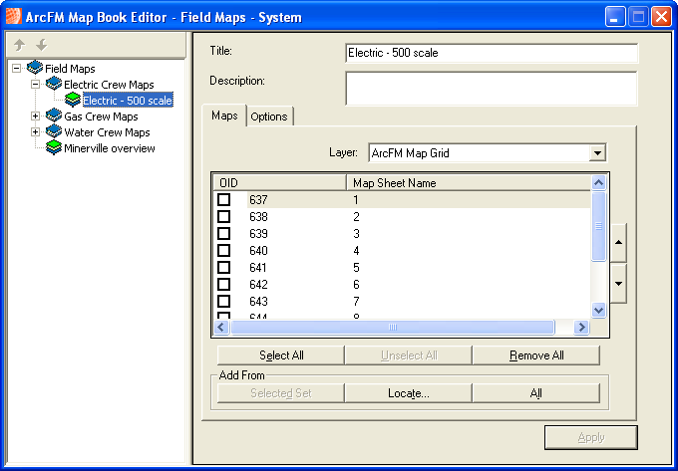Check the box for OID 641
Viewport: 678px width, 471px height.
point(224,267)
